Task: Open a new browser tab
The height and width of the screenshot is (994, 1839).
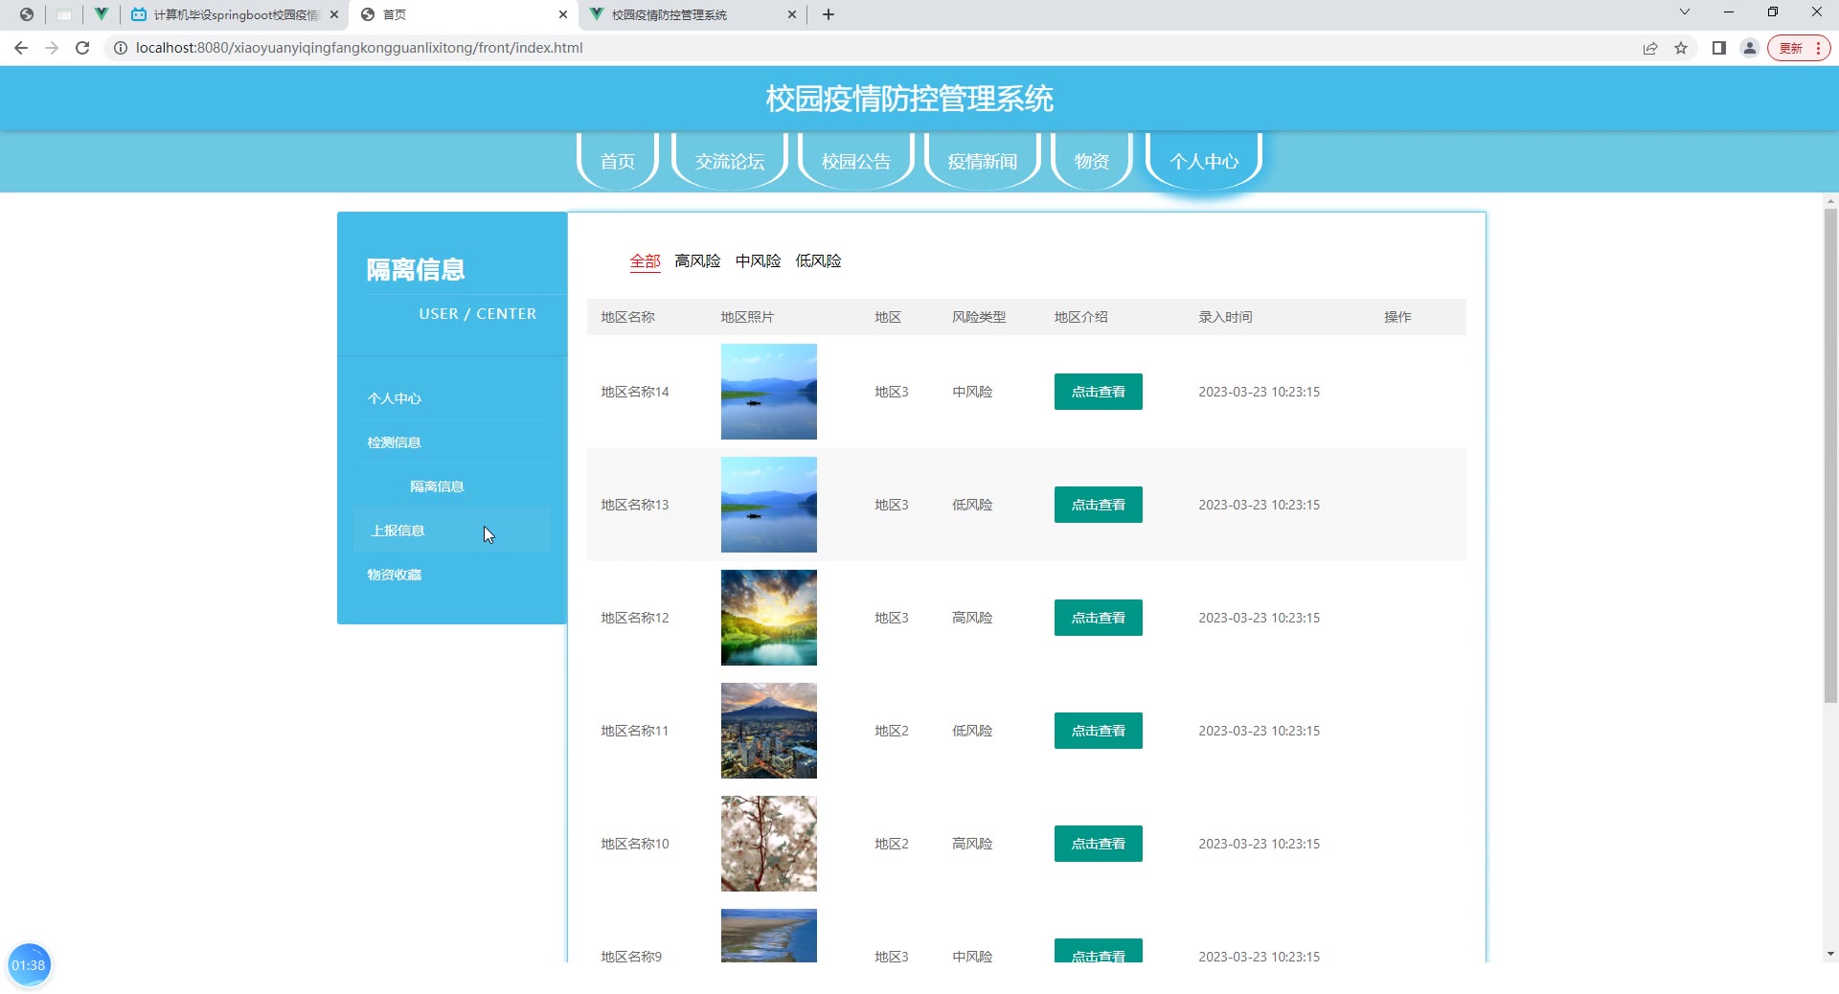Action: (x=829, y=14)
